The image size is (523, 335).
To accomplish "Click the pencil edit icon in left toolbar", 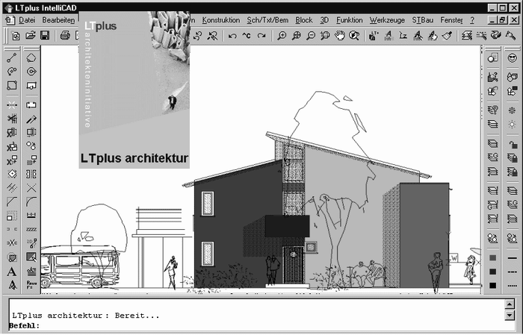I will pyautogui.click(x=31, y=119).
